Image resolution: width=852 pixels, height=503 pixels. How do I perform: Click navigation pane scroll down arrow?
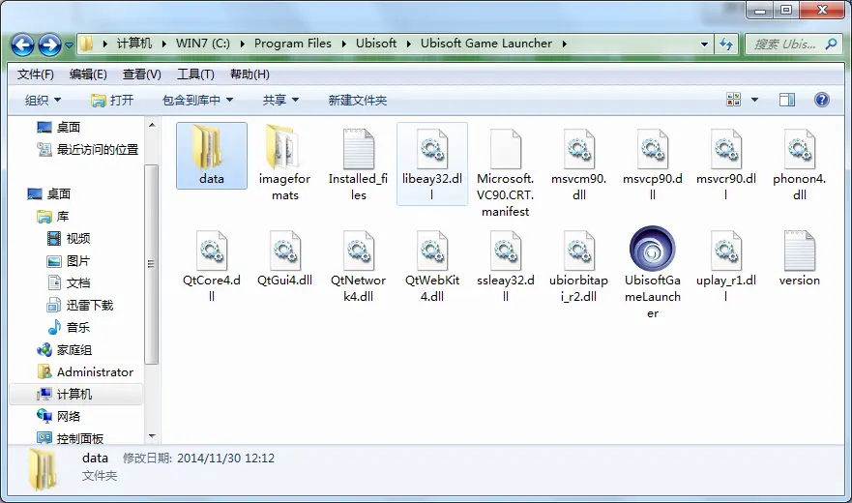pos(152,436)
